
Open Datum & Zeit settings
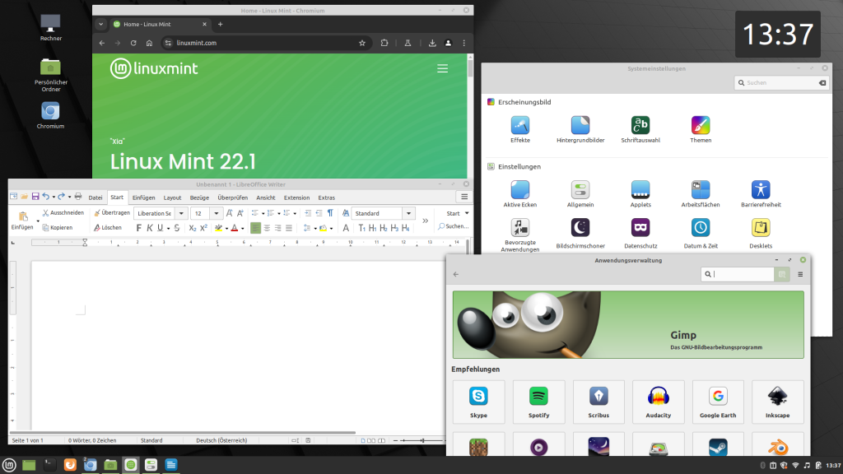click(700, 227)
